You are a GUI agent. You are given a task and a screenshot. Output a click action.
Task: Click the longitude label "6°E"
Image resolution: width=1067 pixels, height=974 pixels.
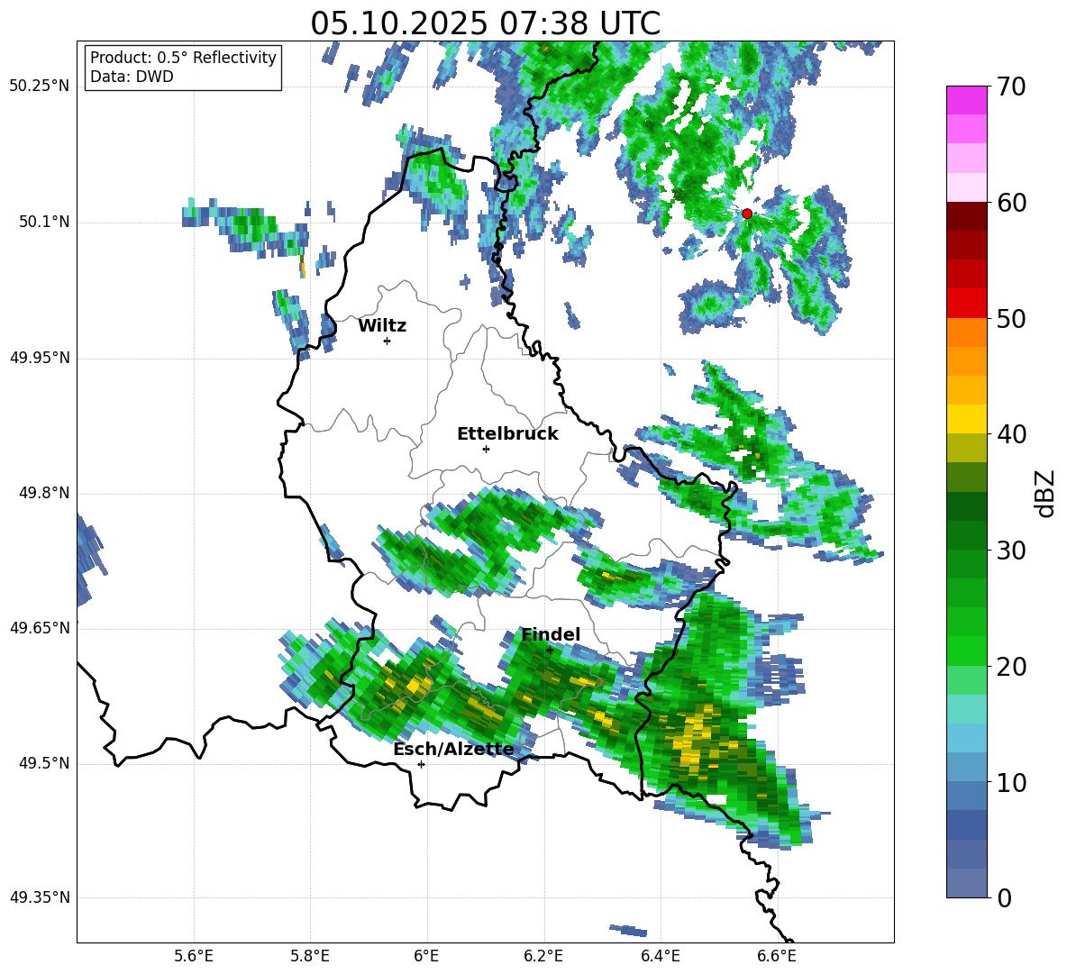click(426, 956)
